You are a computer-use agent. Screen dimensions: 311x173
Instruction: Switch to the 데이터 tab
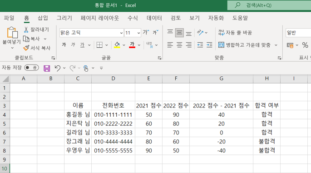(x=154, y=18)
